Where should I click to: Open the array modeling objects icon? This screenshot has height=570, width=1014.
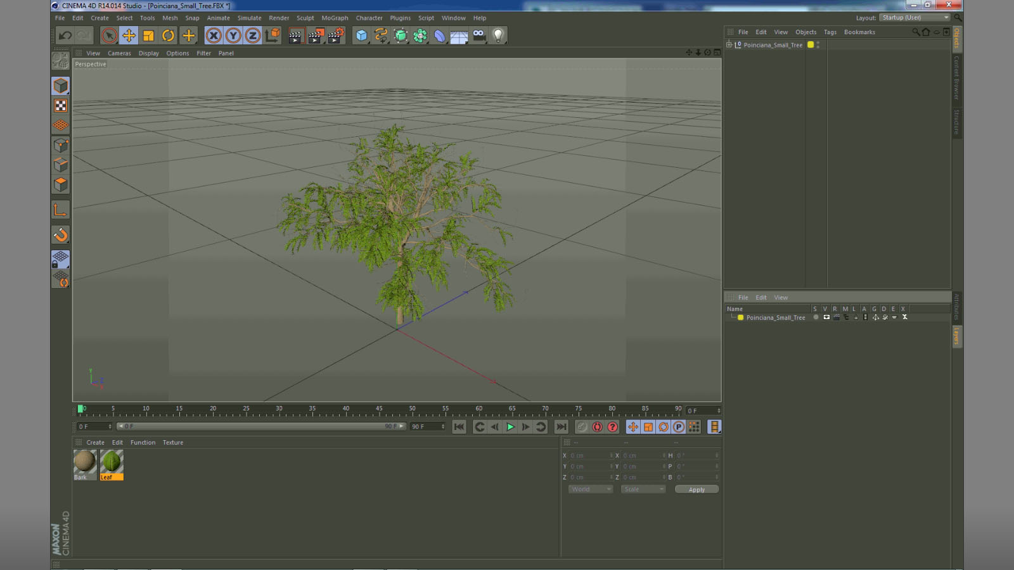[x=420, y=35]
